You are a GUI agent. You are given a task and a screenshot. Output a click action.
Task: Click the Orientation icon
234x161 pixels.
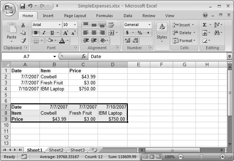coord(103,41)
